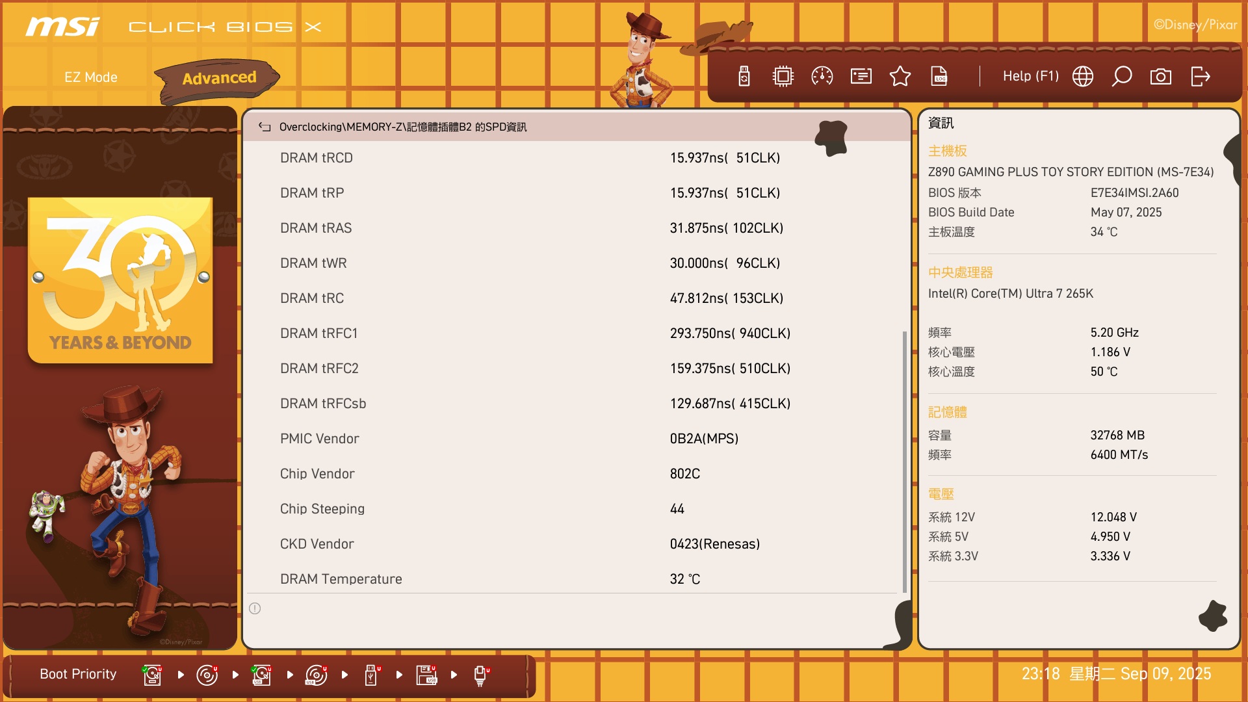Select the USB CD/DVD boot device icon
Screen dimensions: 1248x702
(317, 675)
